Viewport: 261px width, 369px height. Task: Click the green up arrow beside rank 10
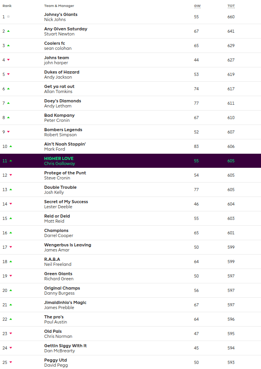pos(11,146)
